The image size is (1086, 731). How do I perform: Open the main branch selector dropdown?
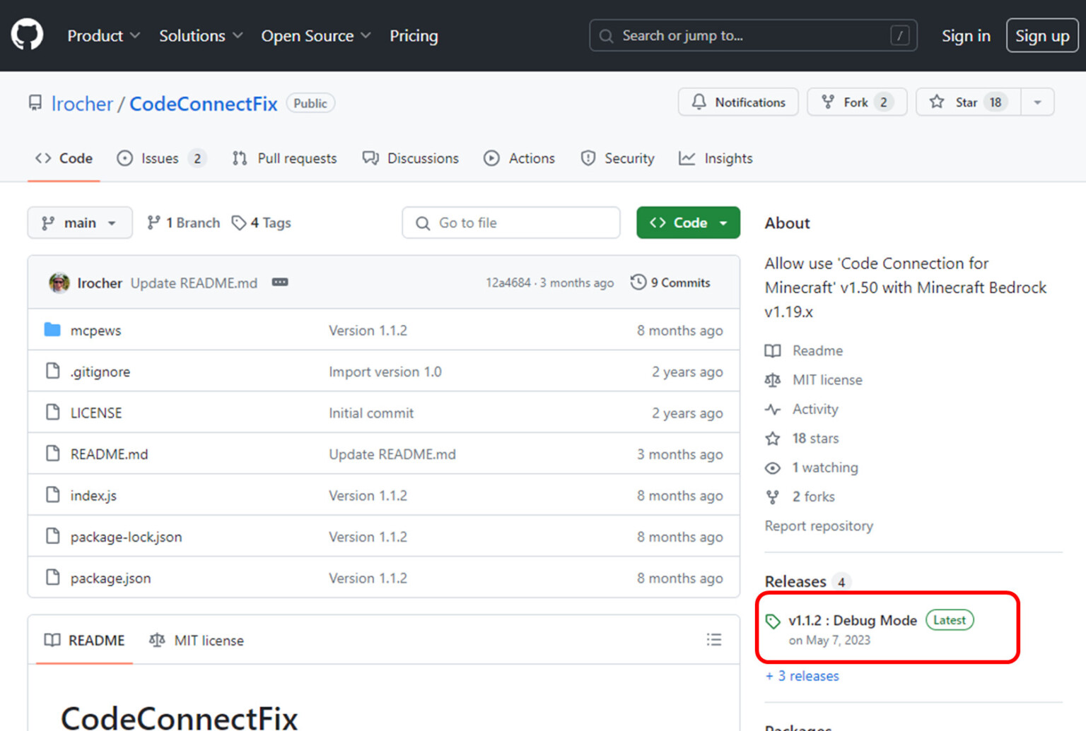pos(80,222)
